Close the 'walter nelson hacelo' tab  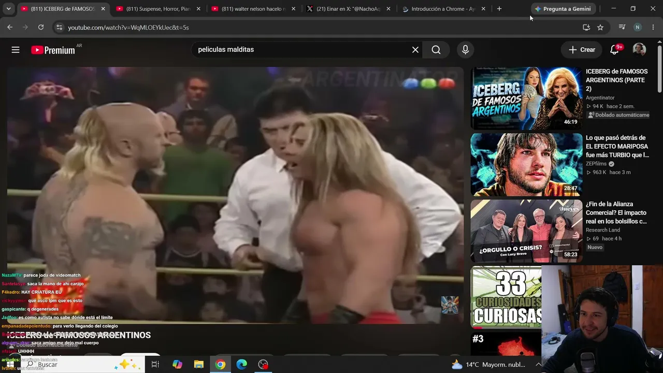pos(294,9)
